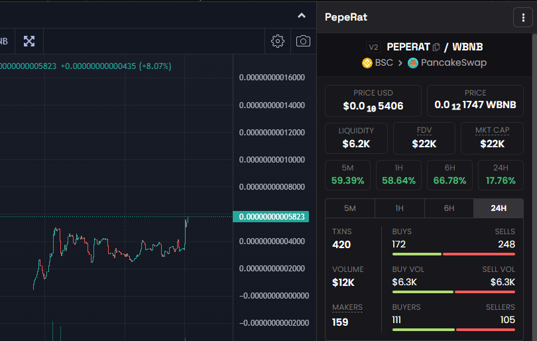Click the 24H 17.76% change box
This screenshot has width=537, height=341.
pos(501,175)
